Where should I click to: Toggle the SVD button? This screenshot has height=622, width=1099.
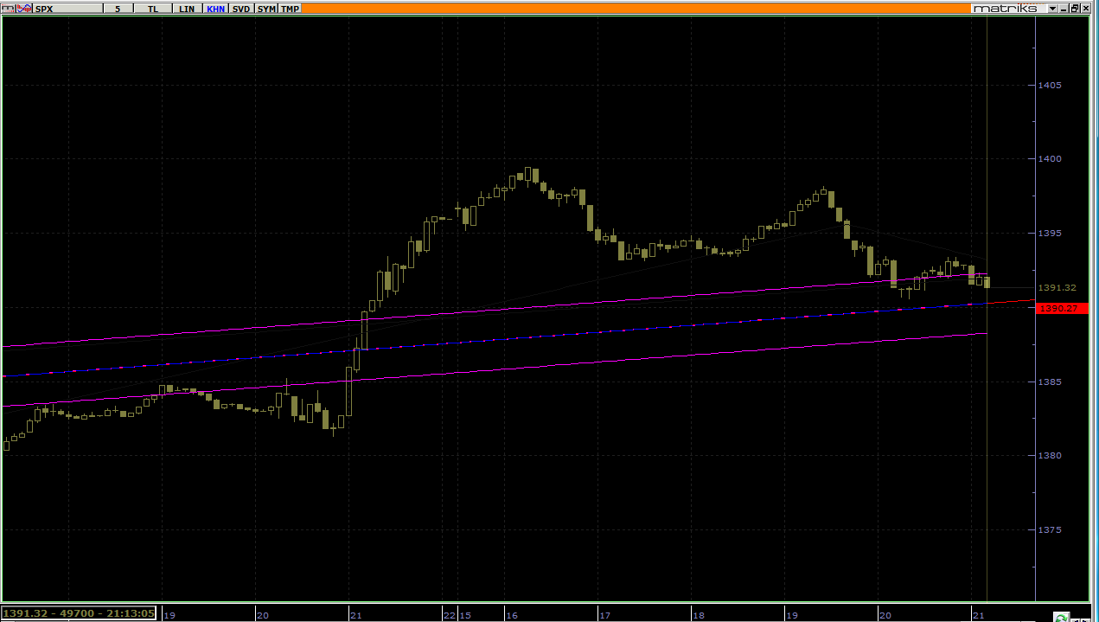241,8
